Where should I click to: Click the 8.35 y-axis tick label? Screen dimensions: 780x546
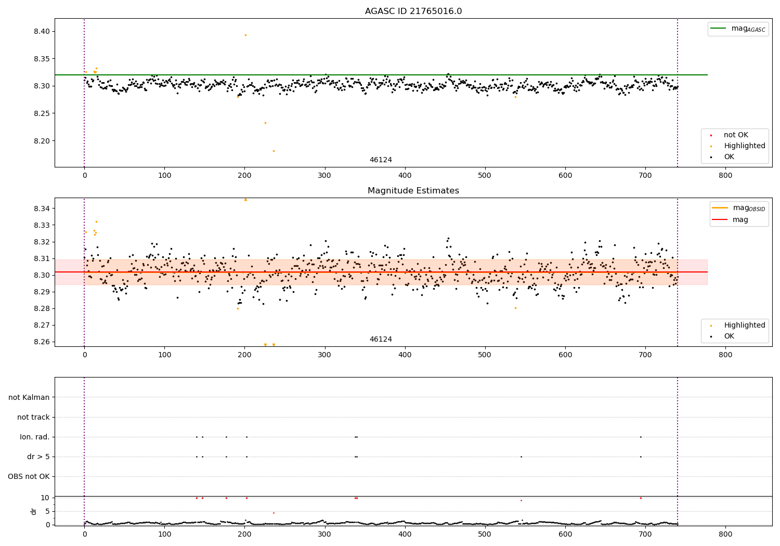[42, 59]
